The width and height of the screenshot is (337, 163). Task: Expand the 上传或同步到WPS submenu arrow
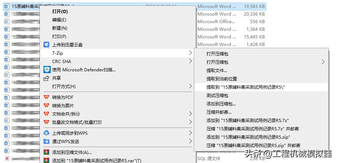[190, 133]
